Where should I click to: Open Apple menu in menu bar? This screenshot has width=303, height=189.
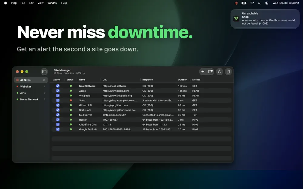(5, 3)
